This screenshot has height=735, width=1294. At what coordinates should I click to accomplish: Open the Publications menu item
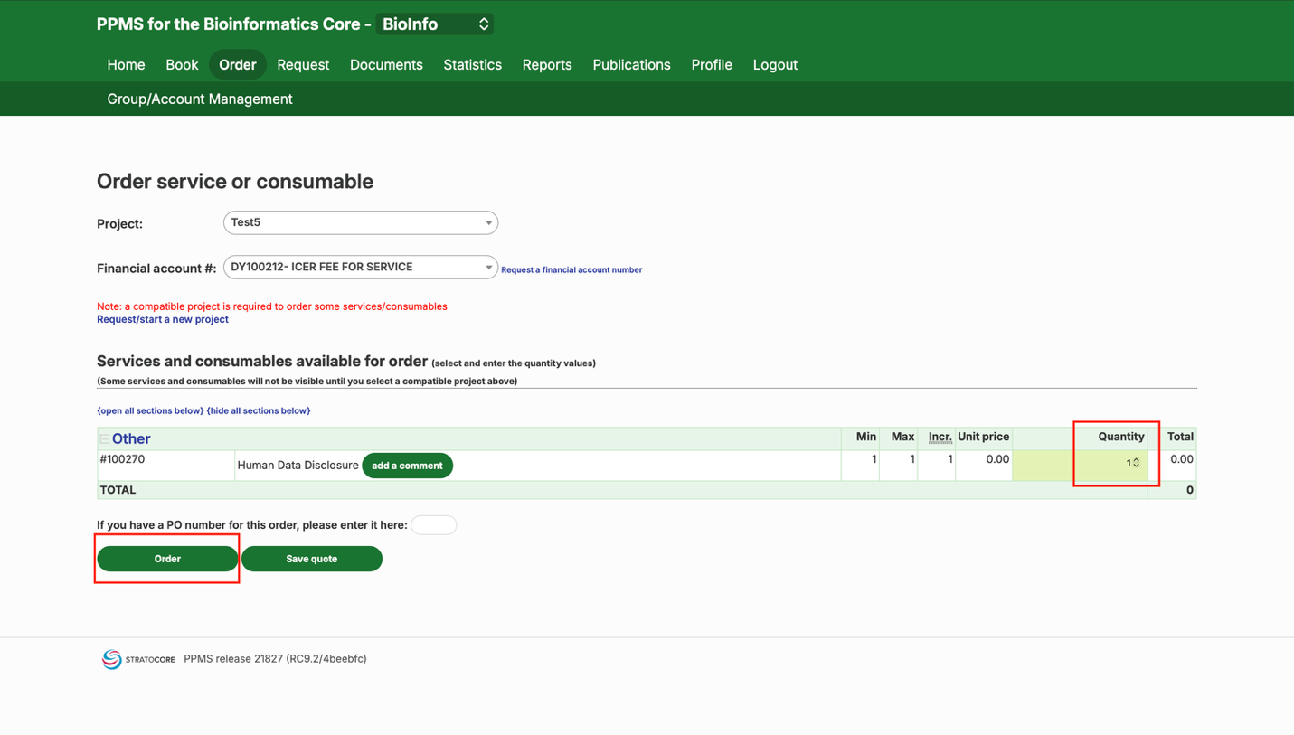pos(631,65)
